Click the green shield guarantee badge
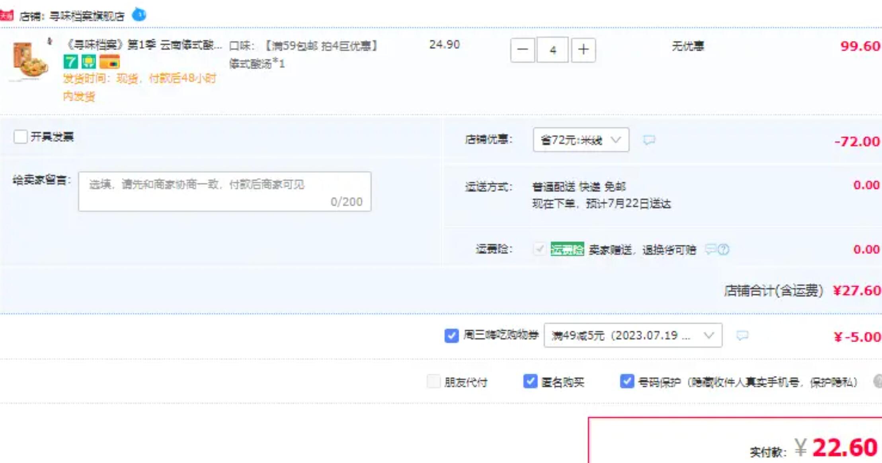Viewport: 882px width, 463px height. (x=88, y=62)
